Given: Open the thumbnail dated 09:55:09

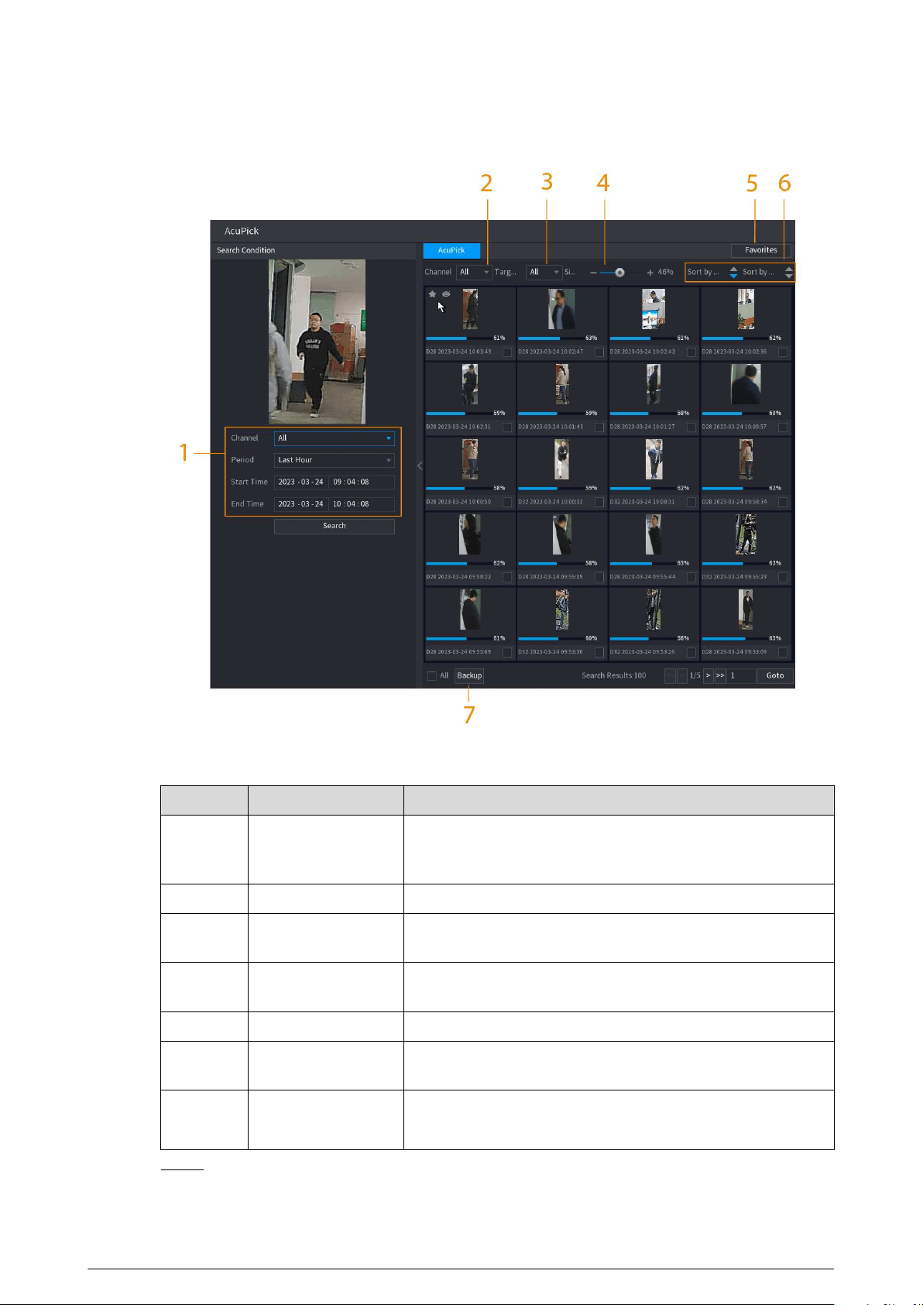Looking at the screenshot, I should tap(470, 610).
